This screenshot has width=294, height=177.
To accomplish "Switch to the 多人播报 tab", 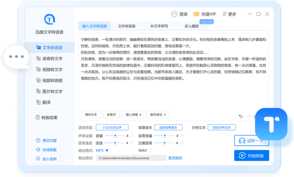I will coord(192,26).
